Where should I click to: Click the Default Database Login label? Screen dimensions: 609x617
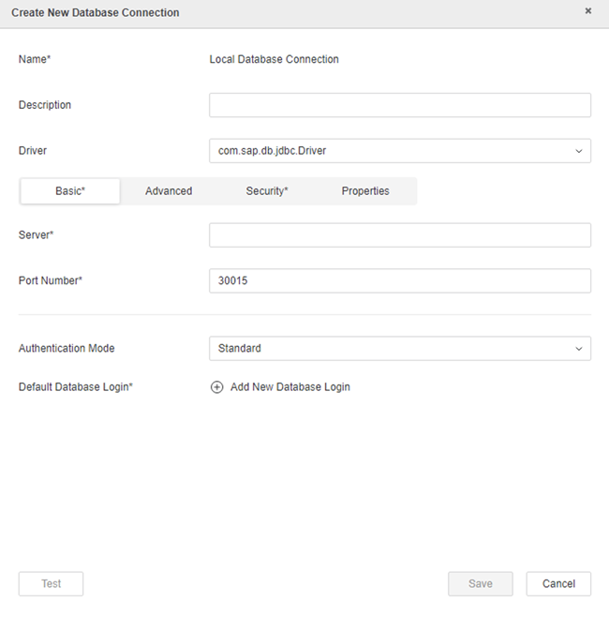pyautogui.click(x=76, y=387)
